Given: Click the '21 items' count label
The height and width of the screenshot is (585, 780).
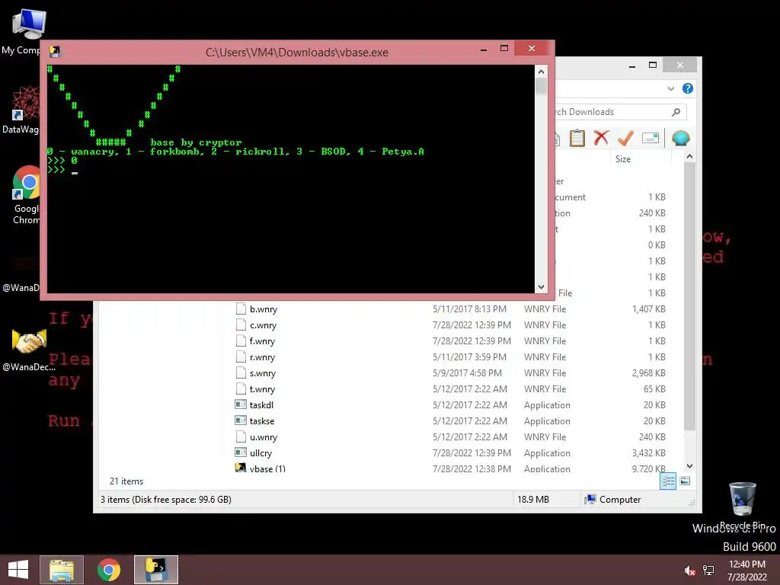Looking at the screenshot, I should [126, 481].
